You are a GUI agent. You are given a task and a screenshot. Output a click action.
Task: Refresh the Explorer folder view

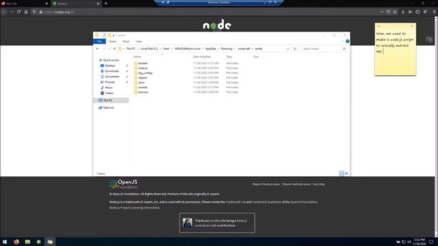(295, 49)
